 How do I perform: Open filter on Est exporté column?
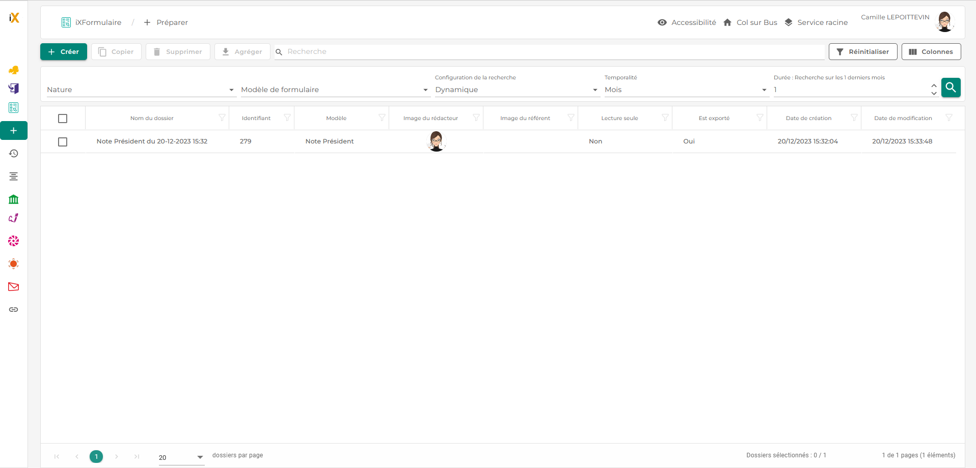pos(760,118)
